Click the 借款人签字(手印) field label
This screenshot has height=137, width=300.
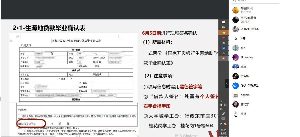point(27,124)
